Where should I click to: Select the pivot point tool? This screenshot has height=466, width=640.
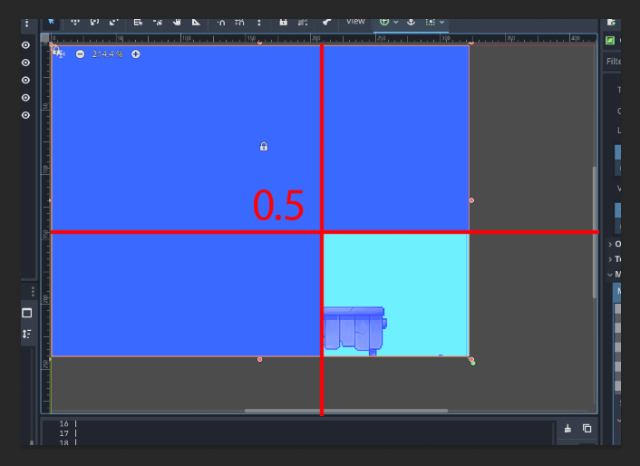click(158, 22)
